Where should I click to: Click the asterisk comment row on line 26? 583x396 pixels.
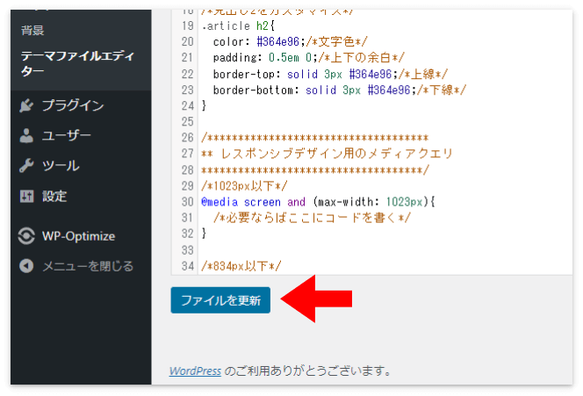click(x=315, y=138)
